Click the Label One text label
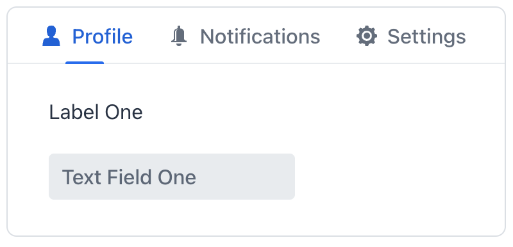Viewport: 513px width, 247px height. (96, 113)
